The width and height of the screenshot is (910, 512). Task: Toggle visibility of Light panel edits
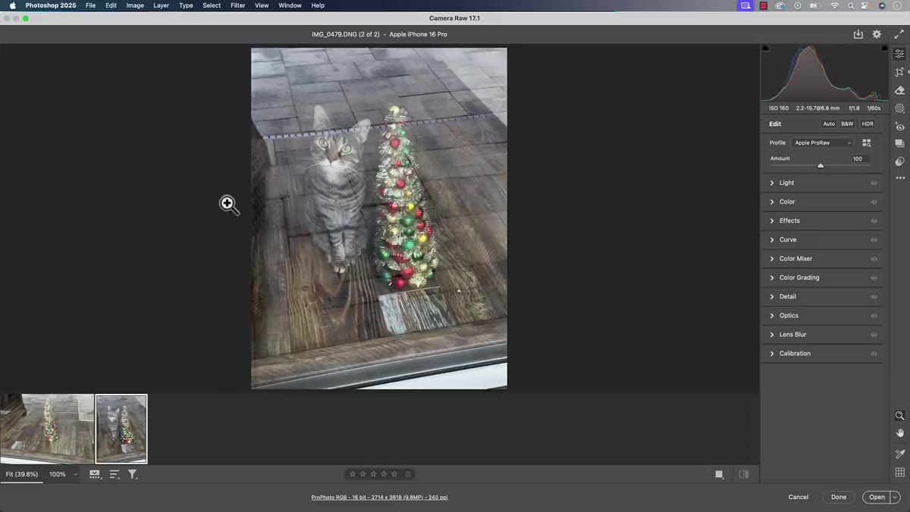coord(874,183)
